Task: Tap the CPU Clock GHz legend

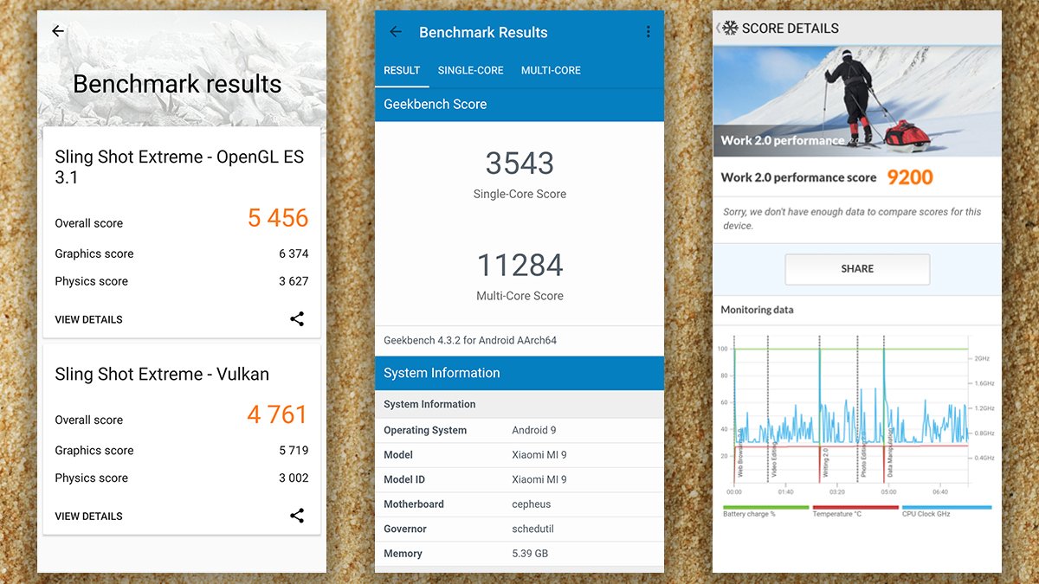Action: tap(946, 510)
